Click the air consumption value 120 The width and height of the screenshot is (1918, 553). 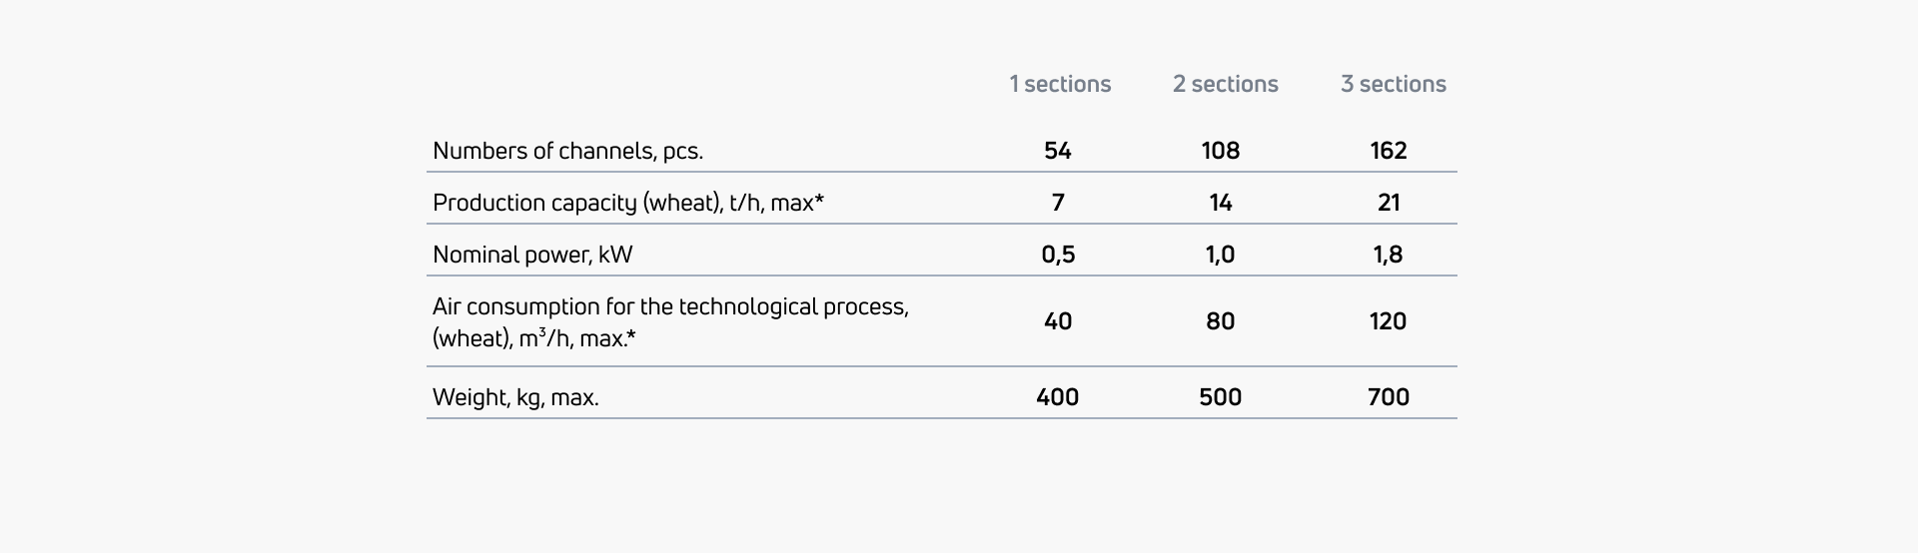[x=1388, y=321]
